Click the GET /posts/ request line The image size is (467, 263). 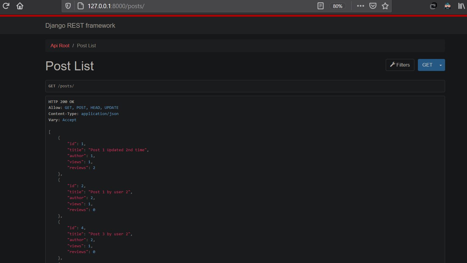61,86
